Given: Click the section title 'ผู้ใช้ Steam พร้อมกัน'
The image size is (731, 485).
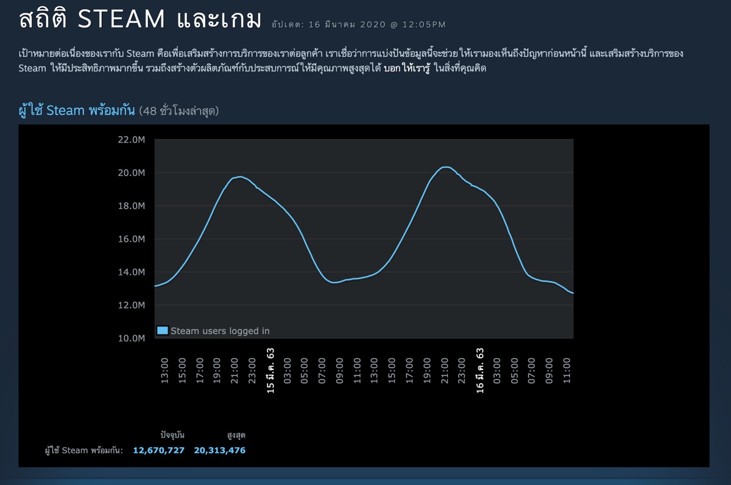Looking at the screenshot, I should pos(77,111).
